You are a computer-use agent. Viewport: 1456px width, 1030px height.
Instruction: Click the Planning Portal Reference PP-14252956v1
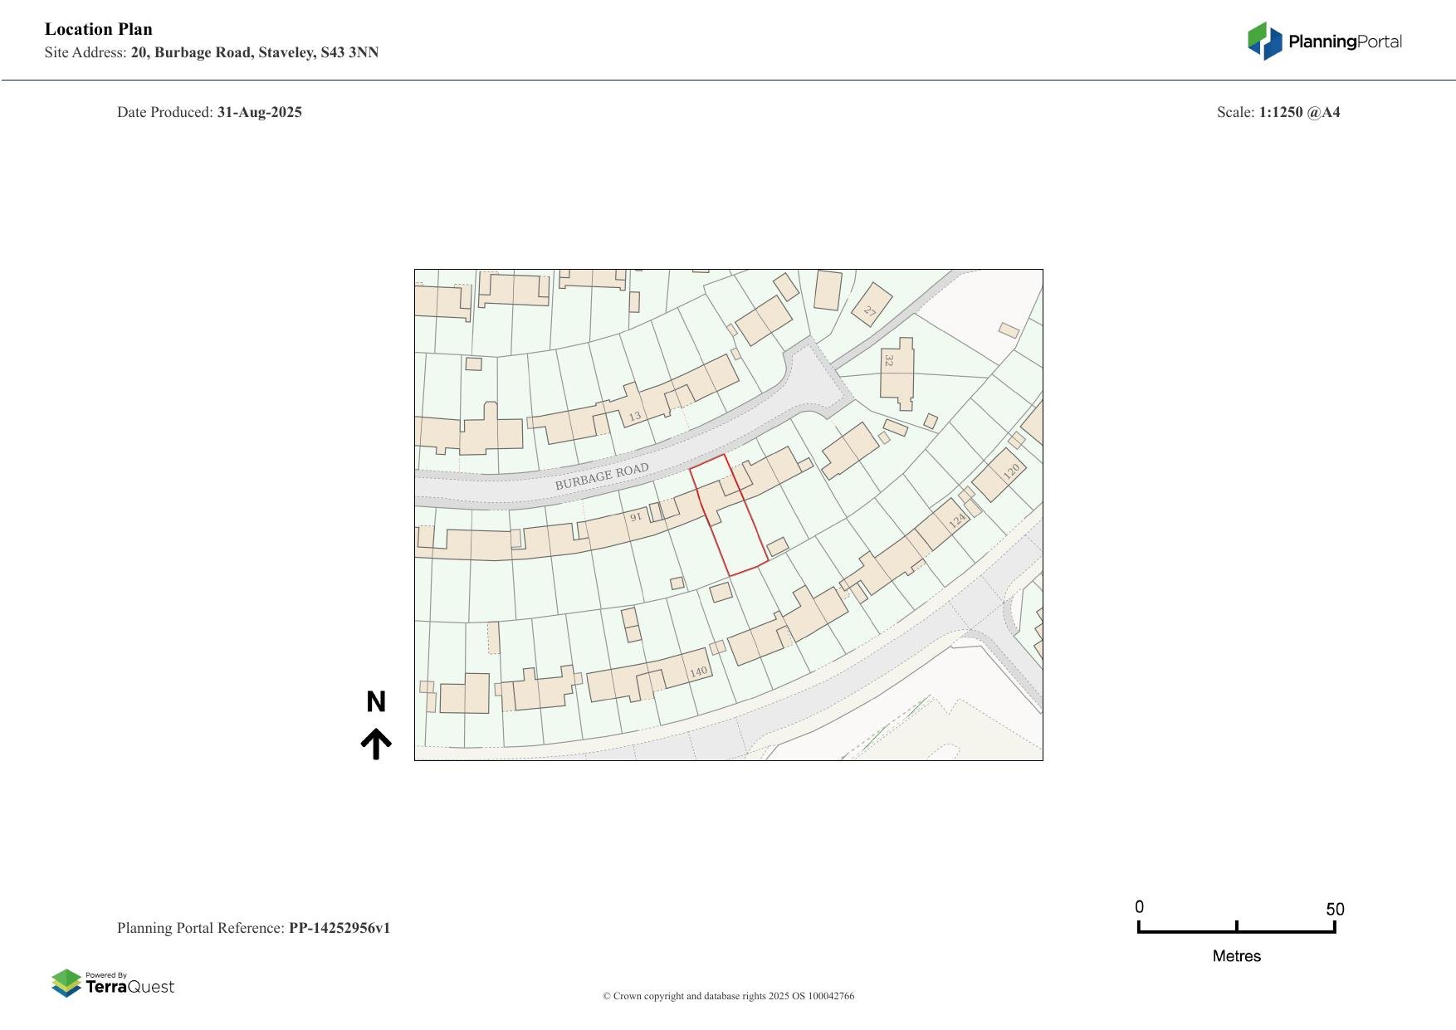253,928
